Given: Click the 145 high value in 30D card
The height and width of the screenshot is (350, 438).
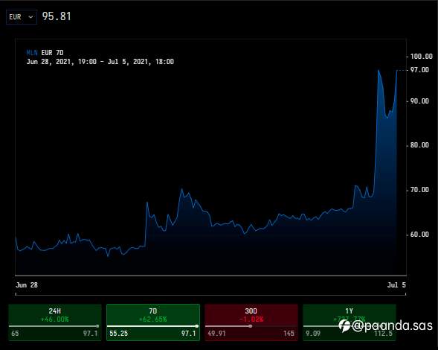Looking at the screenshot, I should click(x=289, y=334).
